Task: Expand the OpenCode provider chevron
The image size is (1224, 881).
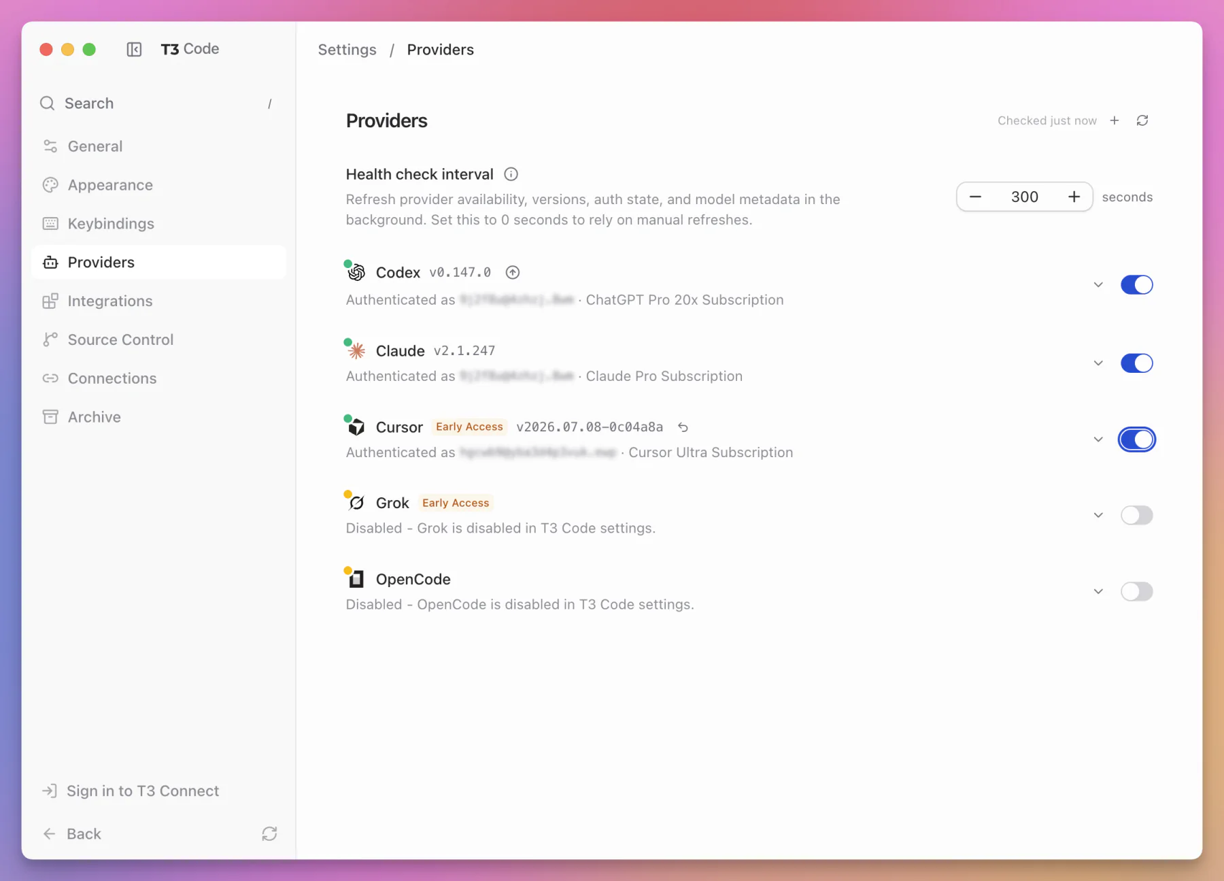Action: click(x=1098, y=592)
